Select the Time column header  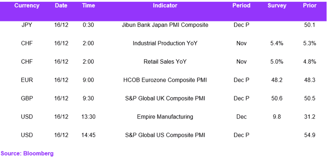click(x=88, y=6)
